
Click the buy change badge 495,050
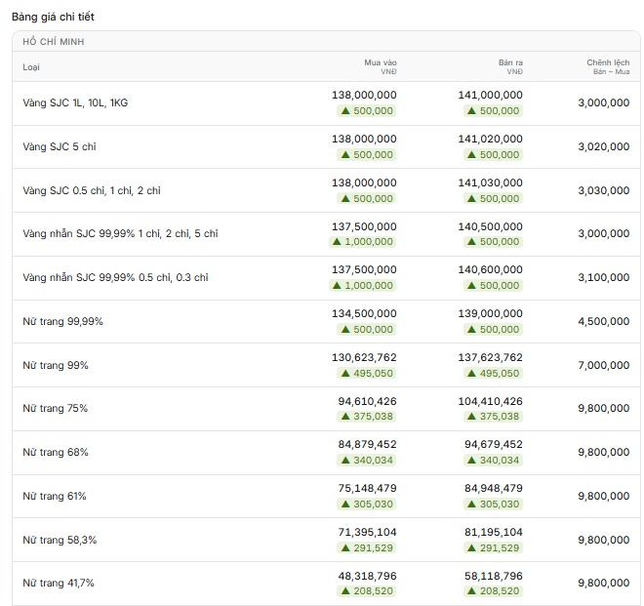[367, 374]
